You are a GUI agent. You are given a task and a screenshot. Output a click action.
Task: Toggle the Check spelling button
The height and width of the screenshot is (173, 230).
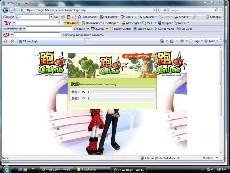[x=127, y=17]
